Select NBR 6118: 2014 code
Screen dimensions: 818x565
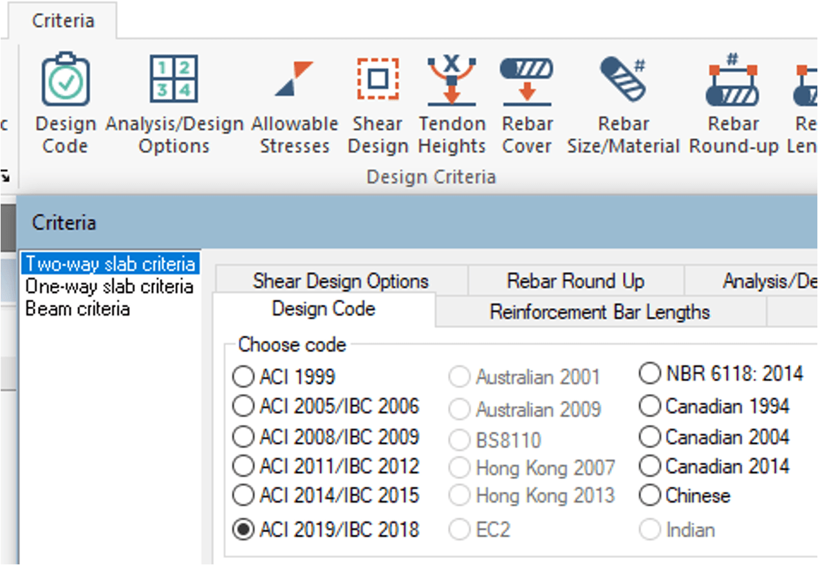point(650,373)
